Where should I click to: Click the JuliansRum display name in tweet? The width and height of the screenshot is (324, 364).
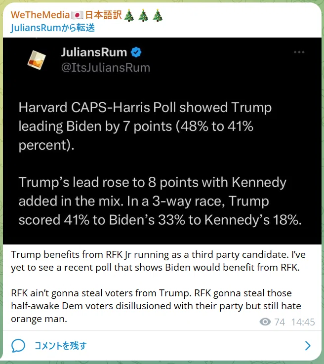(x=94, y=52)
